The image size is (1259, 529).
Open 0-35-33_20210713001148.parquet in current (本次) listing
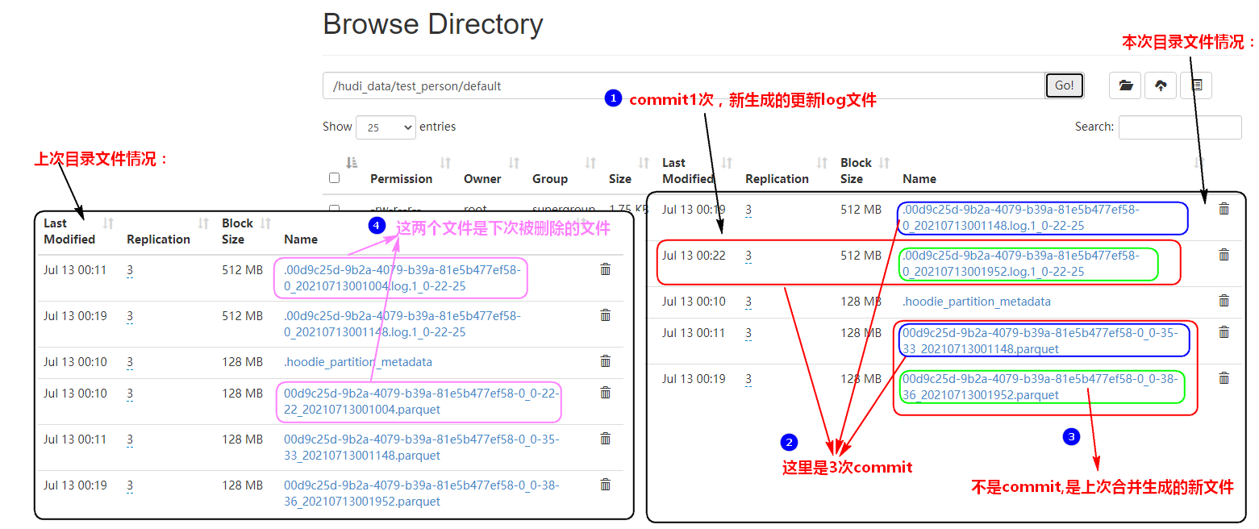click(x=1040, y=341)
